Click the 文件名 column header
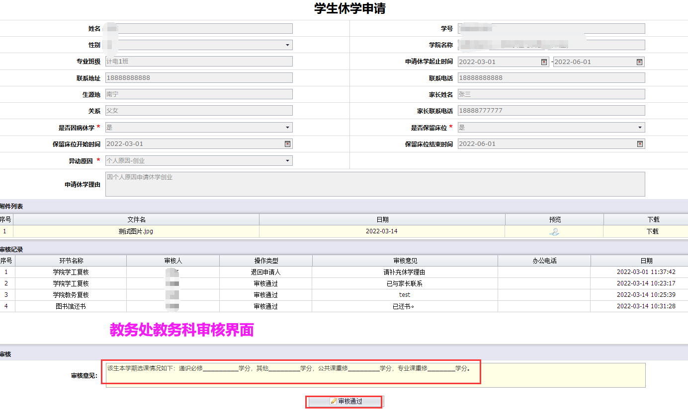This screenshot has width=688, height=412. pyautogui.click(x=136, y=219)
